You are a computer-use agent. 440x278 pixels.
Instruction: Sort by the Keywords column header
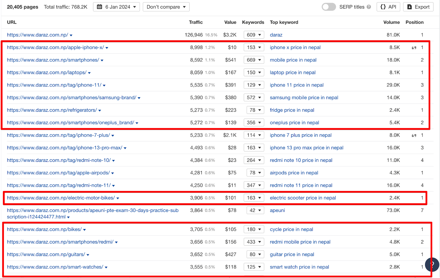(253, 22)
